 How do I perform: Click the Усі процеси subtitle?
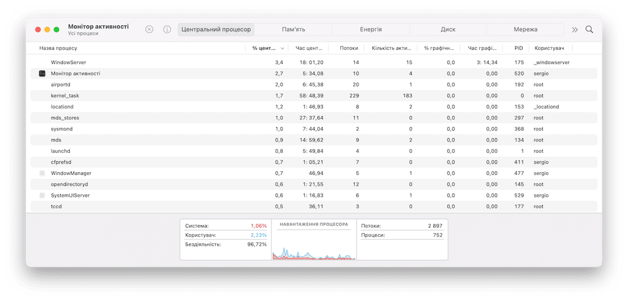pyautogui.click(x=83, y=34)
